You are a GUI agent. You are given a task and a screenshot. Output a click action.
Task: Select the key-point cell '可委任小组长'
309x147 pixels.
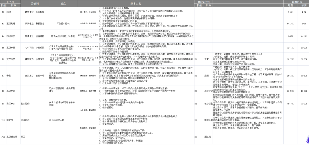pyautogui.click(x=63, y=23)
